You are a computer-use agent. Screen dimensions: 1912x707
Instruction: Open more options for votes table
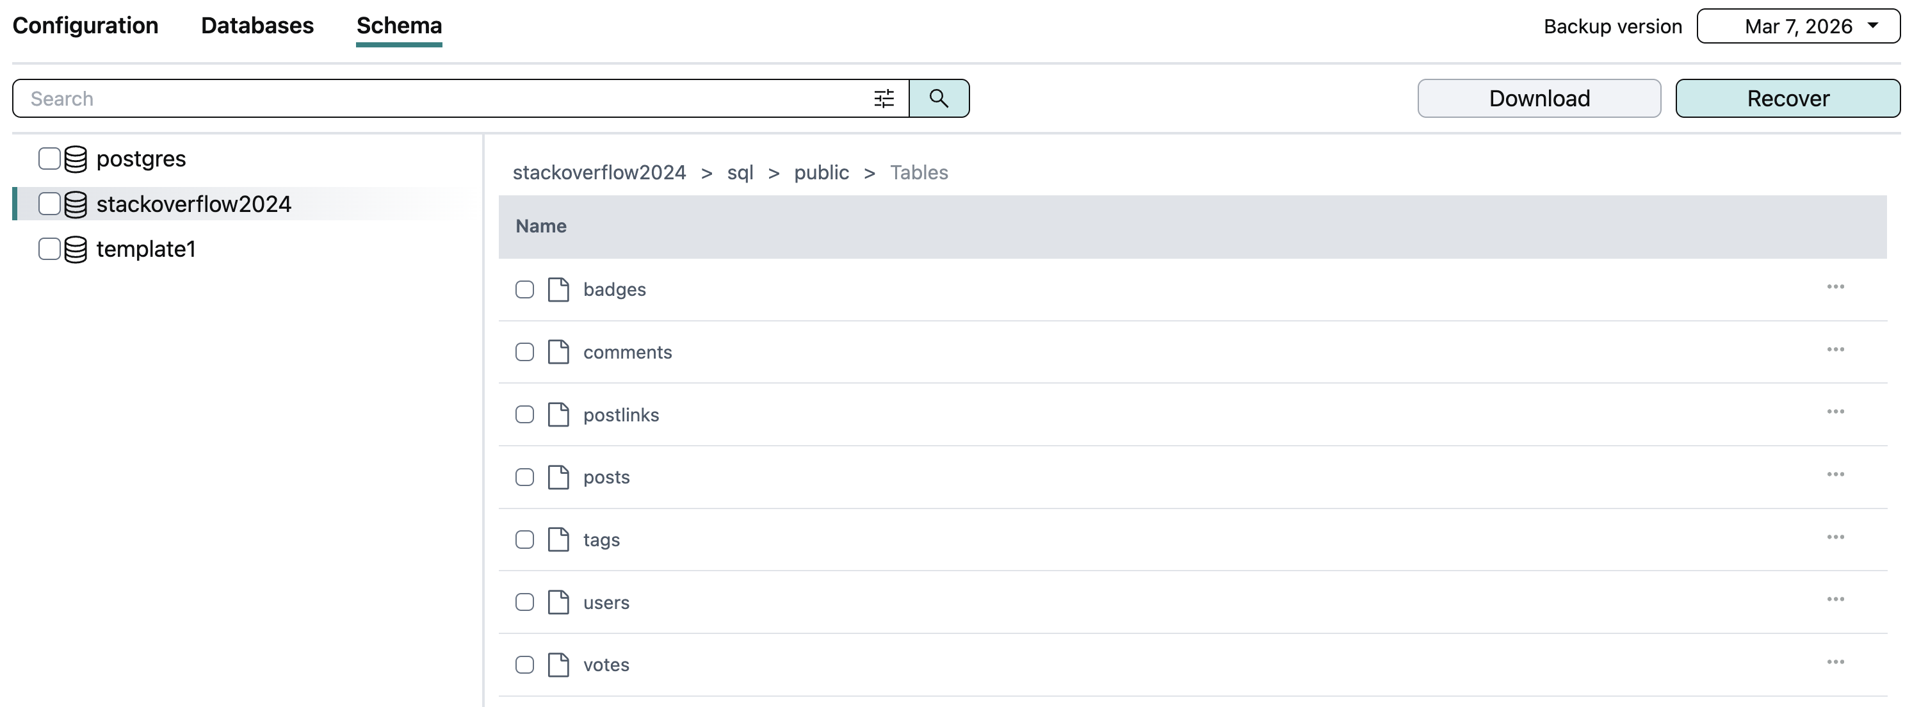[1835, 662]
